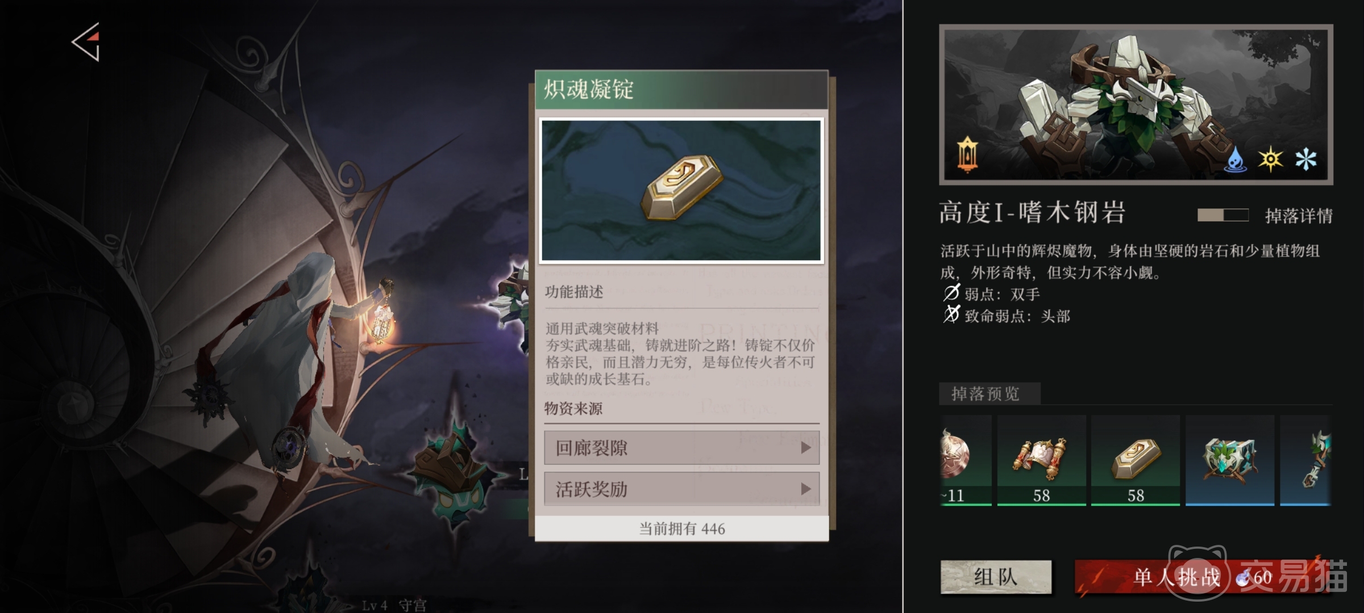Go back with the arrow icon
This screenshot has width=1364, height=613.
tap(86, 42)
